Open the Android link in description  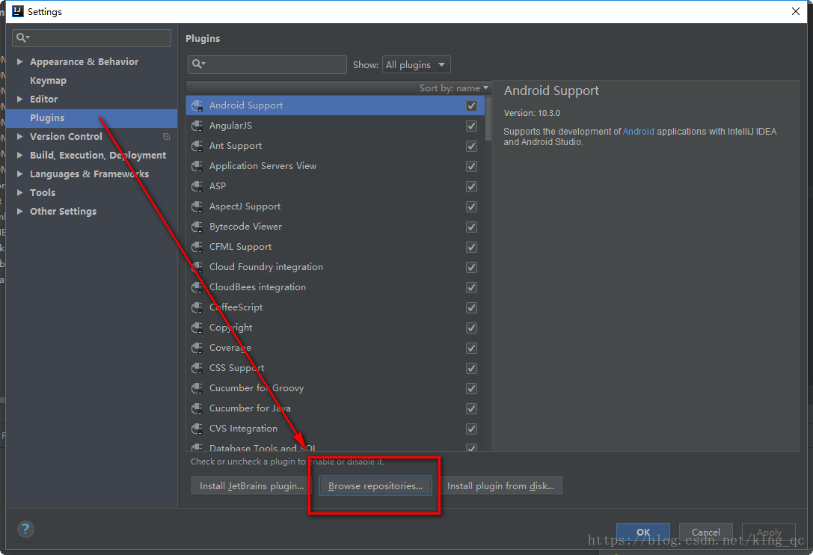tap(638, 132)
